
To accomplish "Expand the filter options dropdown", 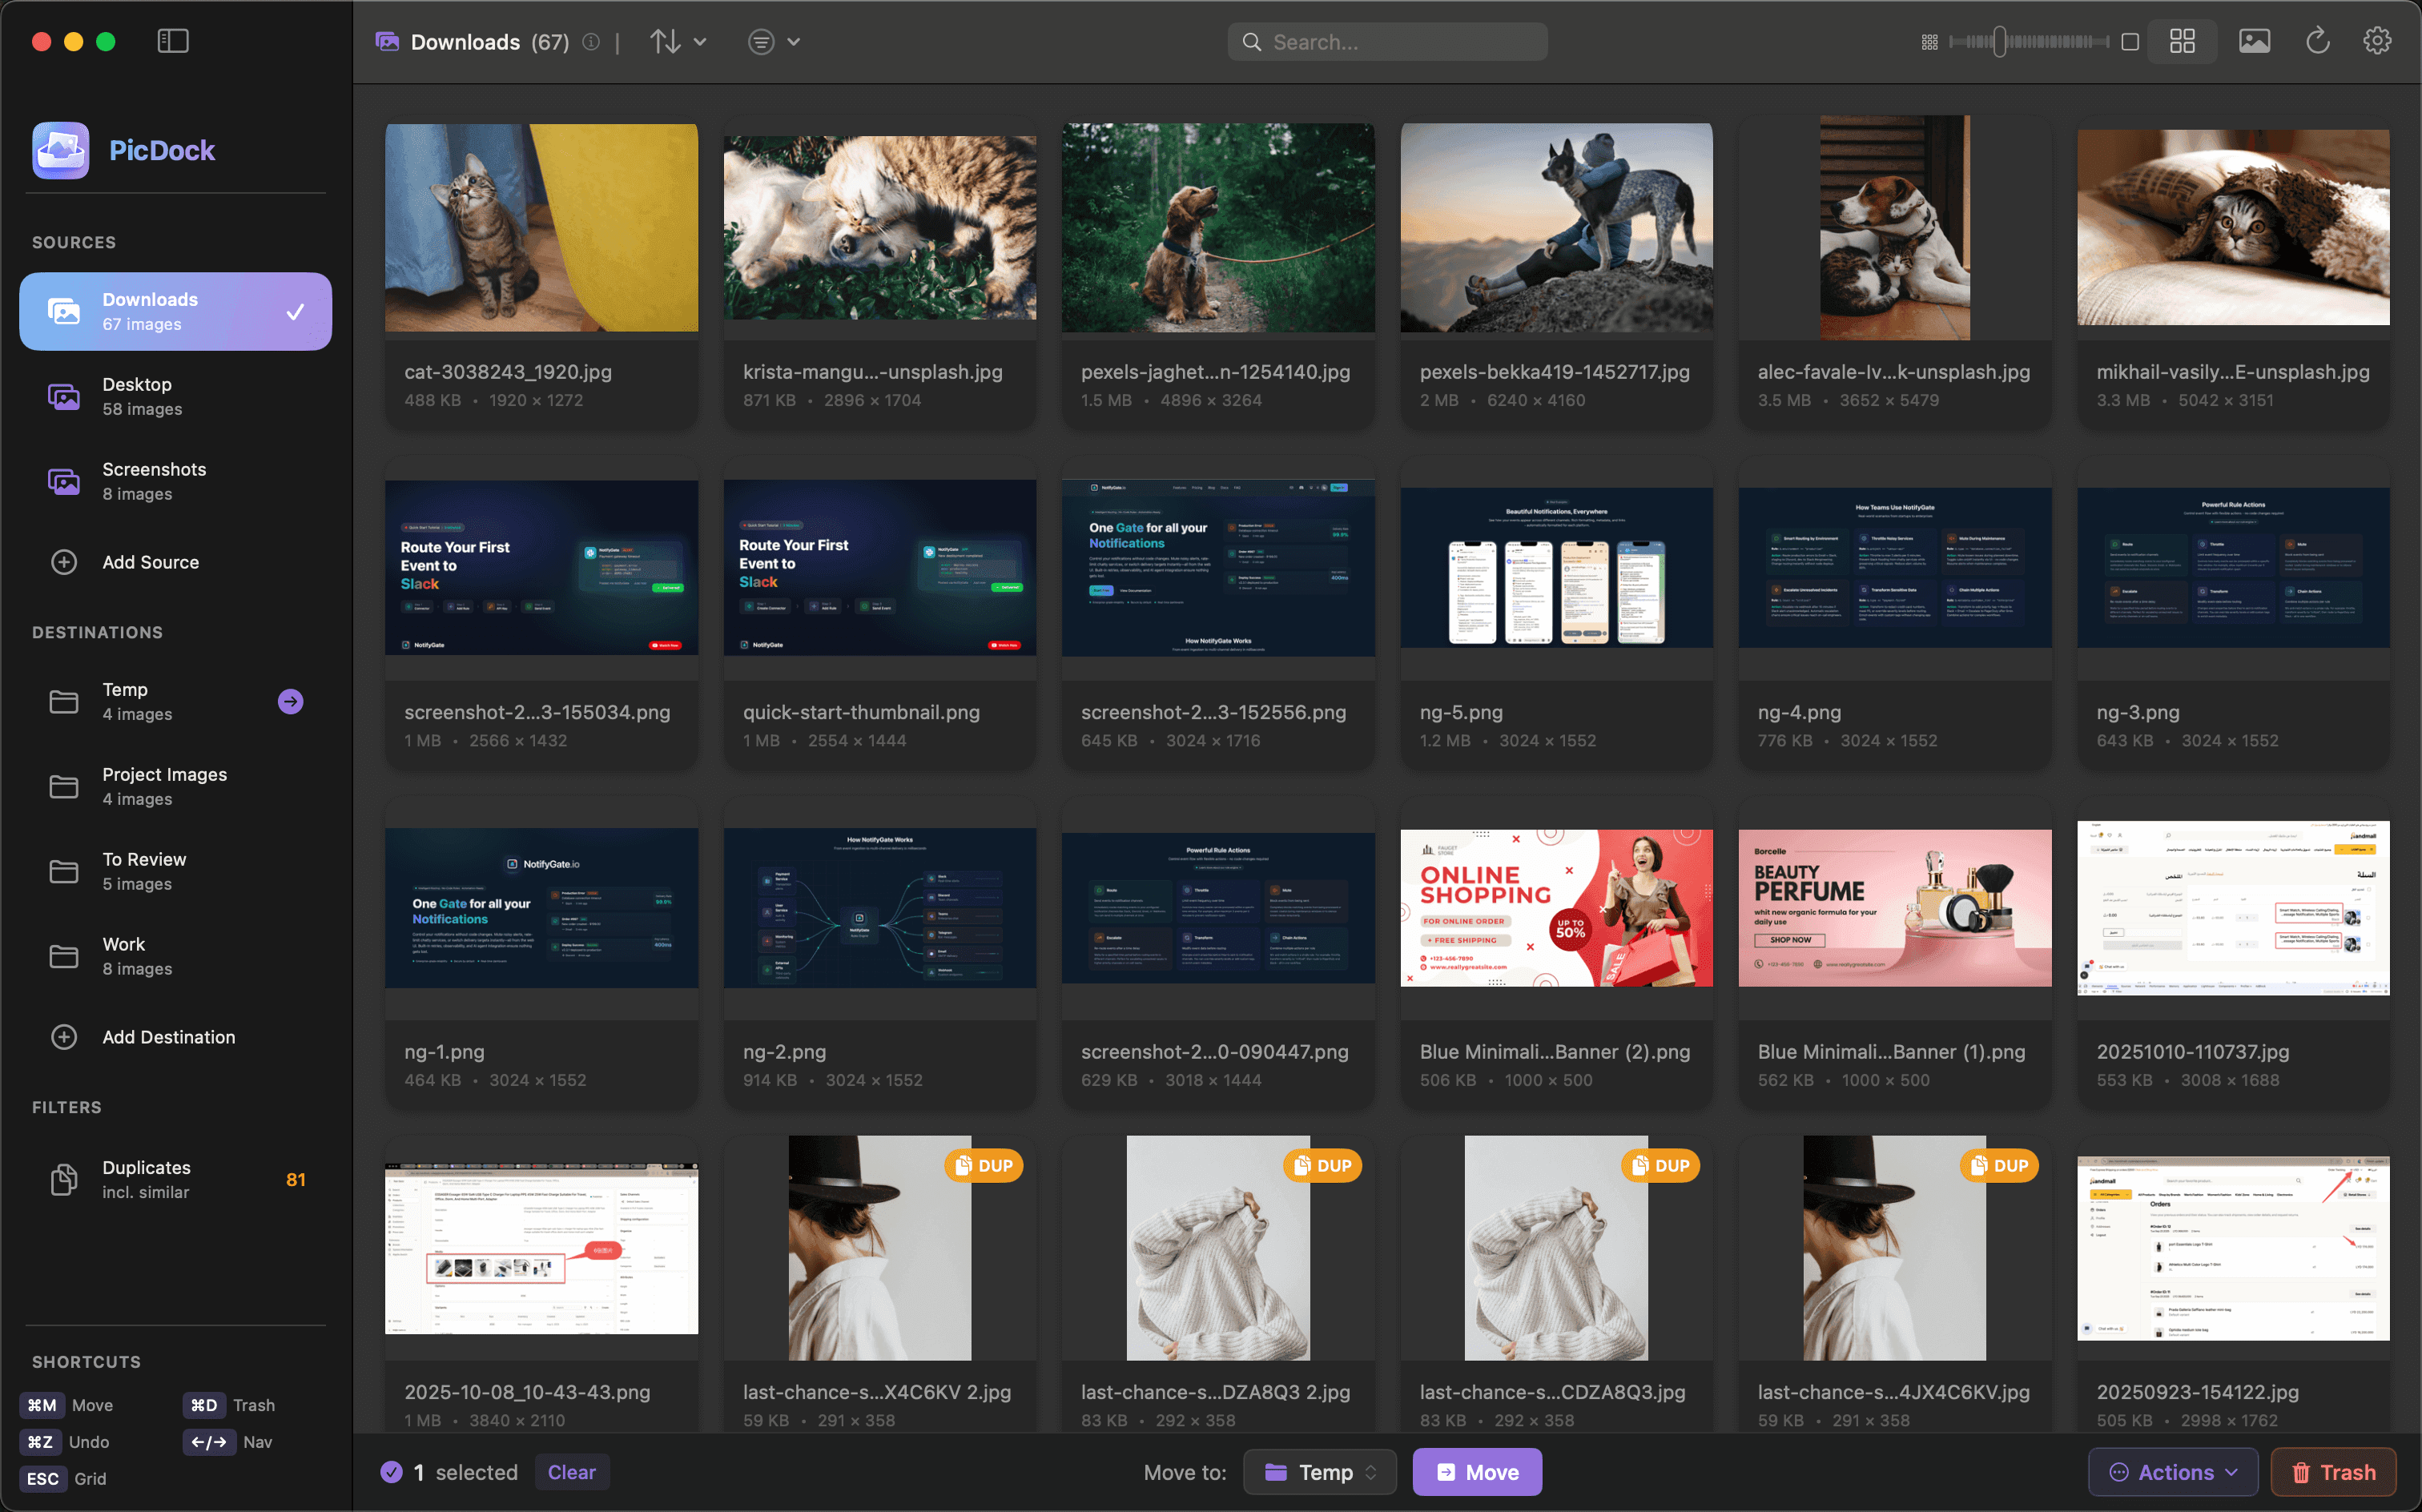I will pos(774,41).
